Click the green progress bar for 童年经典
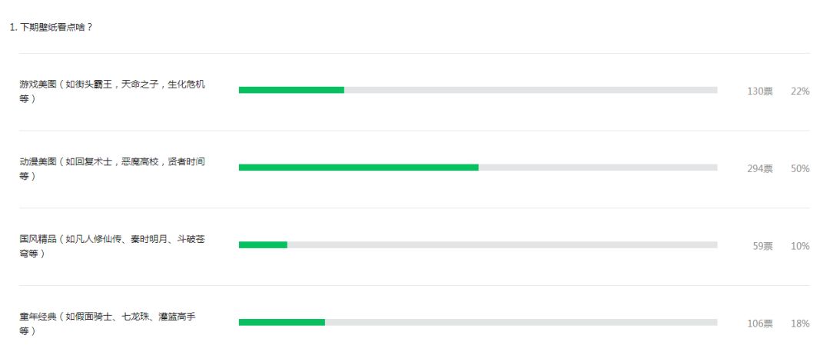Image resolution: width=830 pixels, height=362 pixels. [x=282, y=322]
